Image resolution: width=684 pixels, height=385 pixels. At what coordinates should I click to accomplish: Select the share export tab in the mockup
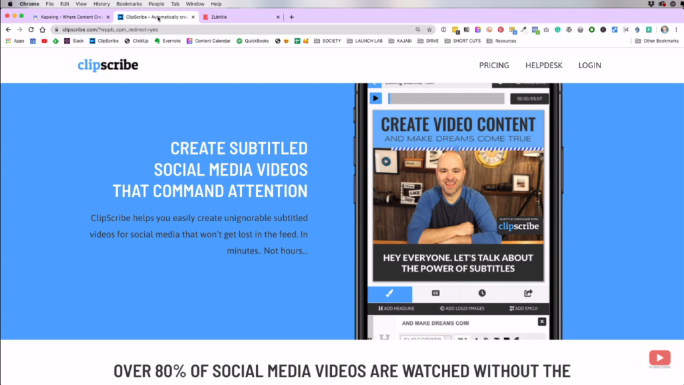[528, 293]
